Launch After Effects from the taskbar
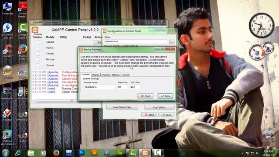 click(107, 153)
